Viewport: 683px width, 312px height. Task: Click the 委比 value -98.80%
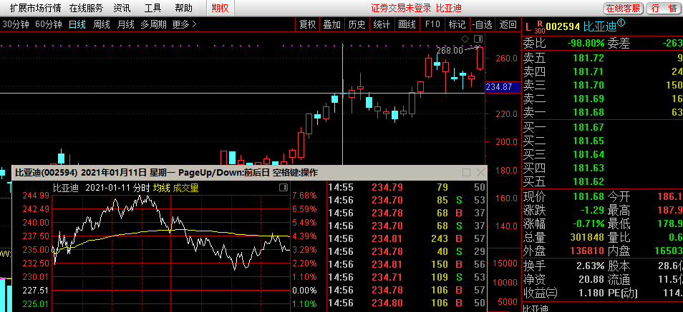586,43
